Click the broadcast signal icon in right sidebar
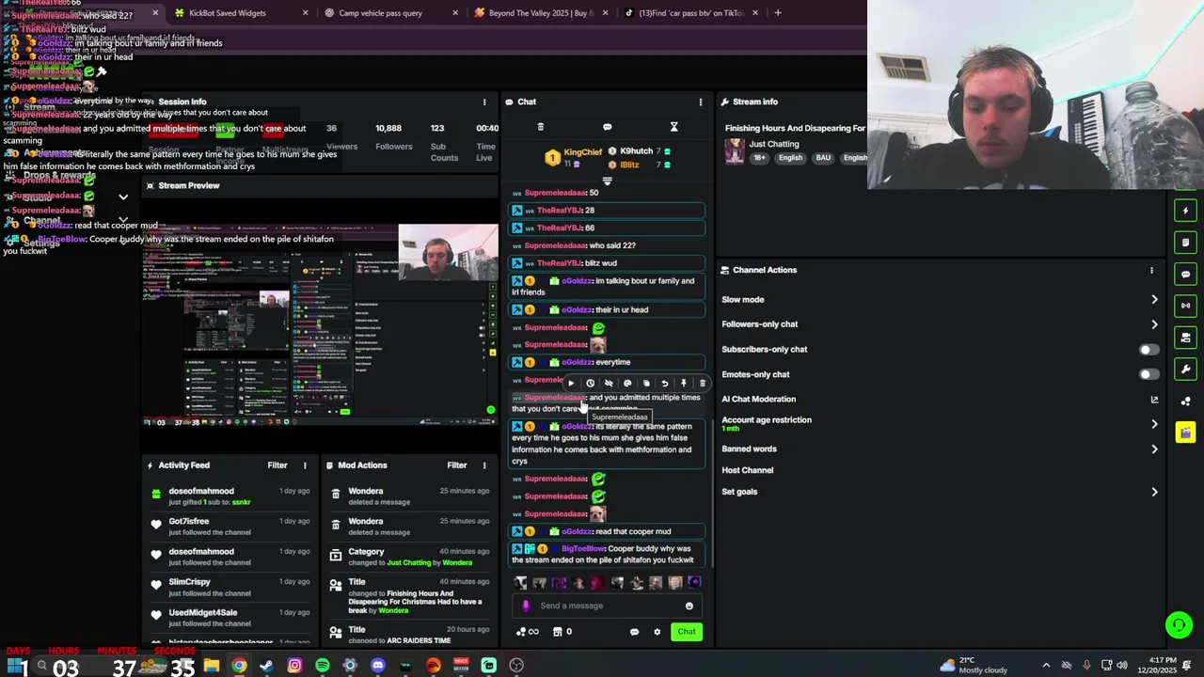Screen dimensions: 1204x677 [1185, 306]
